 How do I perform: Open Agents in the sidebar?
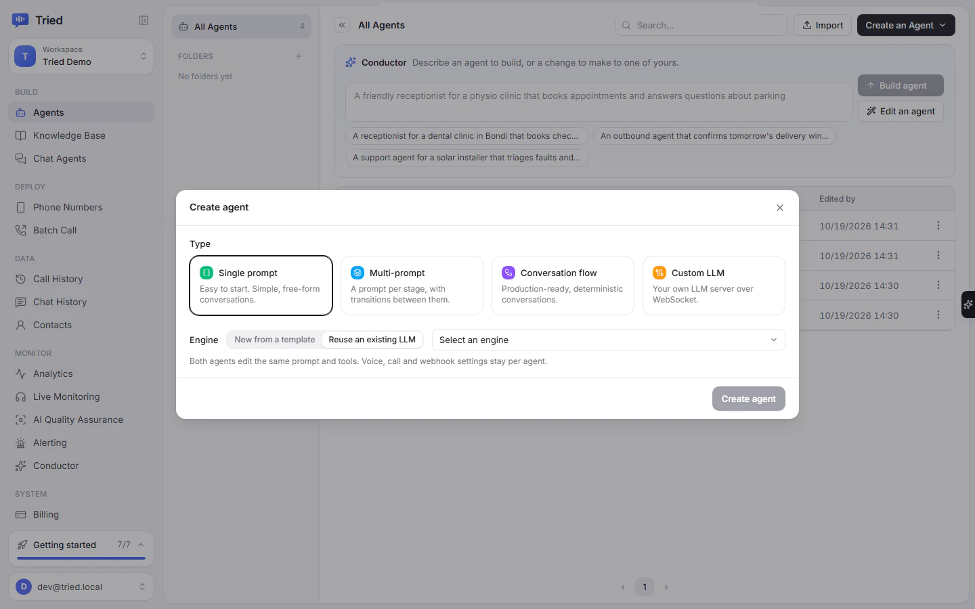click(x=81, y=112)
